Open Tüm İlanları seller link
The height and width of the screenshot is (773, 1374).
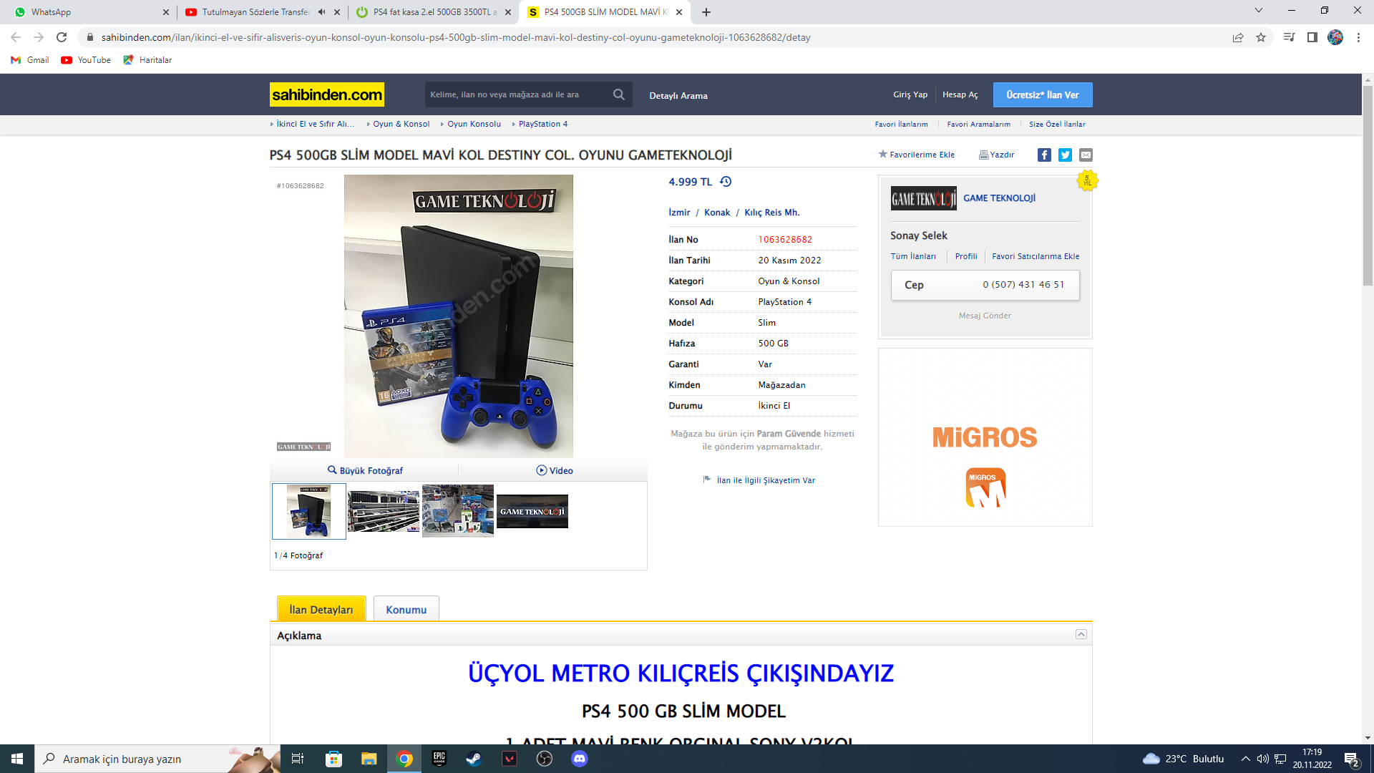(x=912, y=256)
